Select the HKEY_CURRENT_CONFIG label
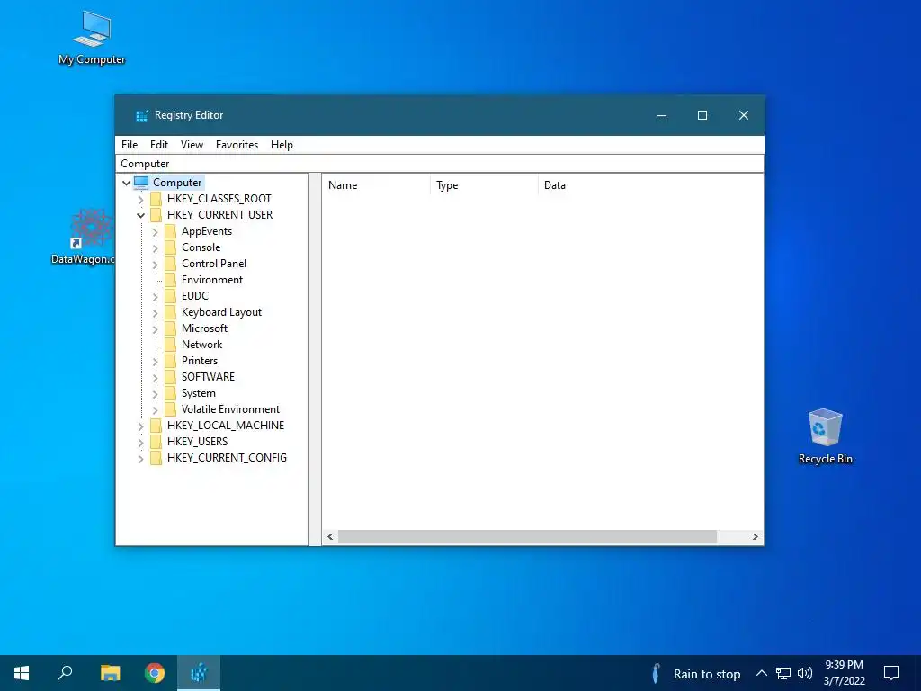This screenshot has width=921, height=691. pos(227,458)
